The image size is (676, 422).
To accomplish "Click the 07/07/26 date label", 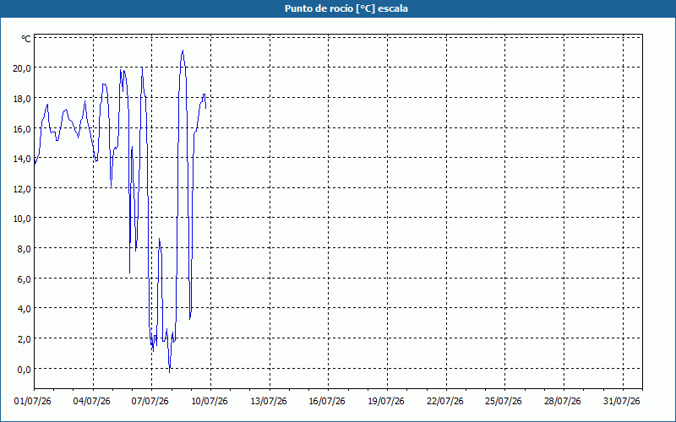I will 150,402.
